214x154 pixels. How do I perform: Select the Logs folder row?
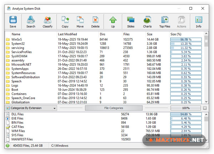(x=104, y=86)
